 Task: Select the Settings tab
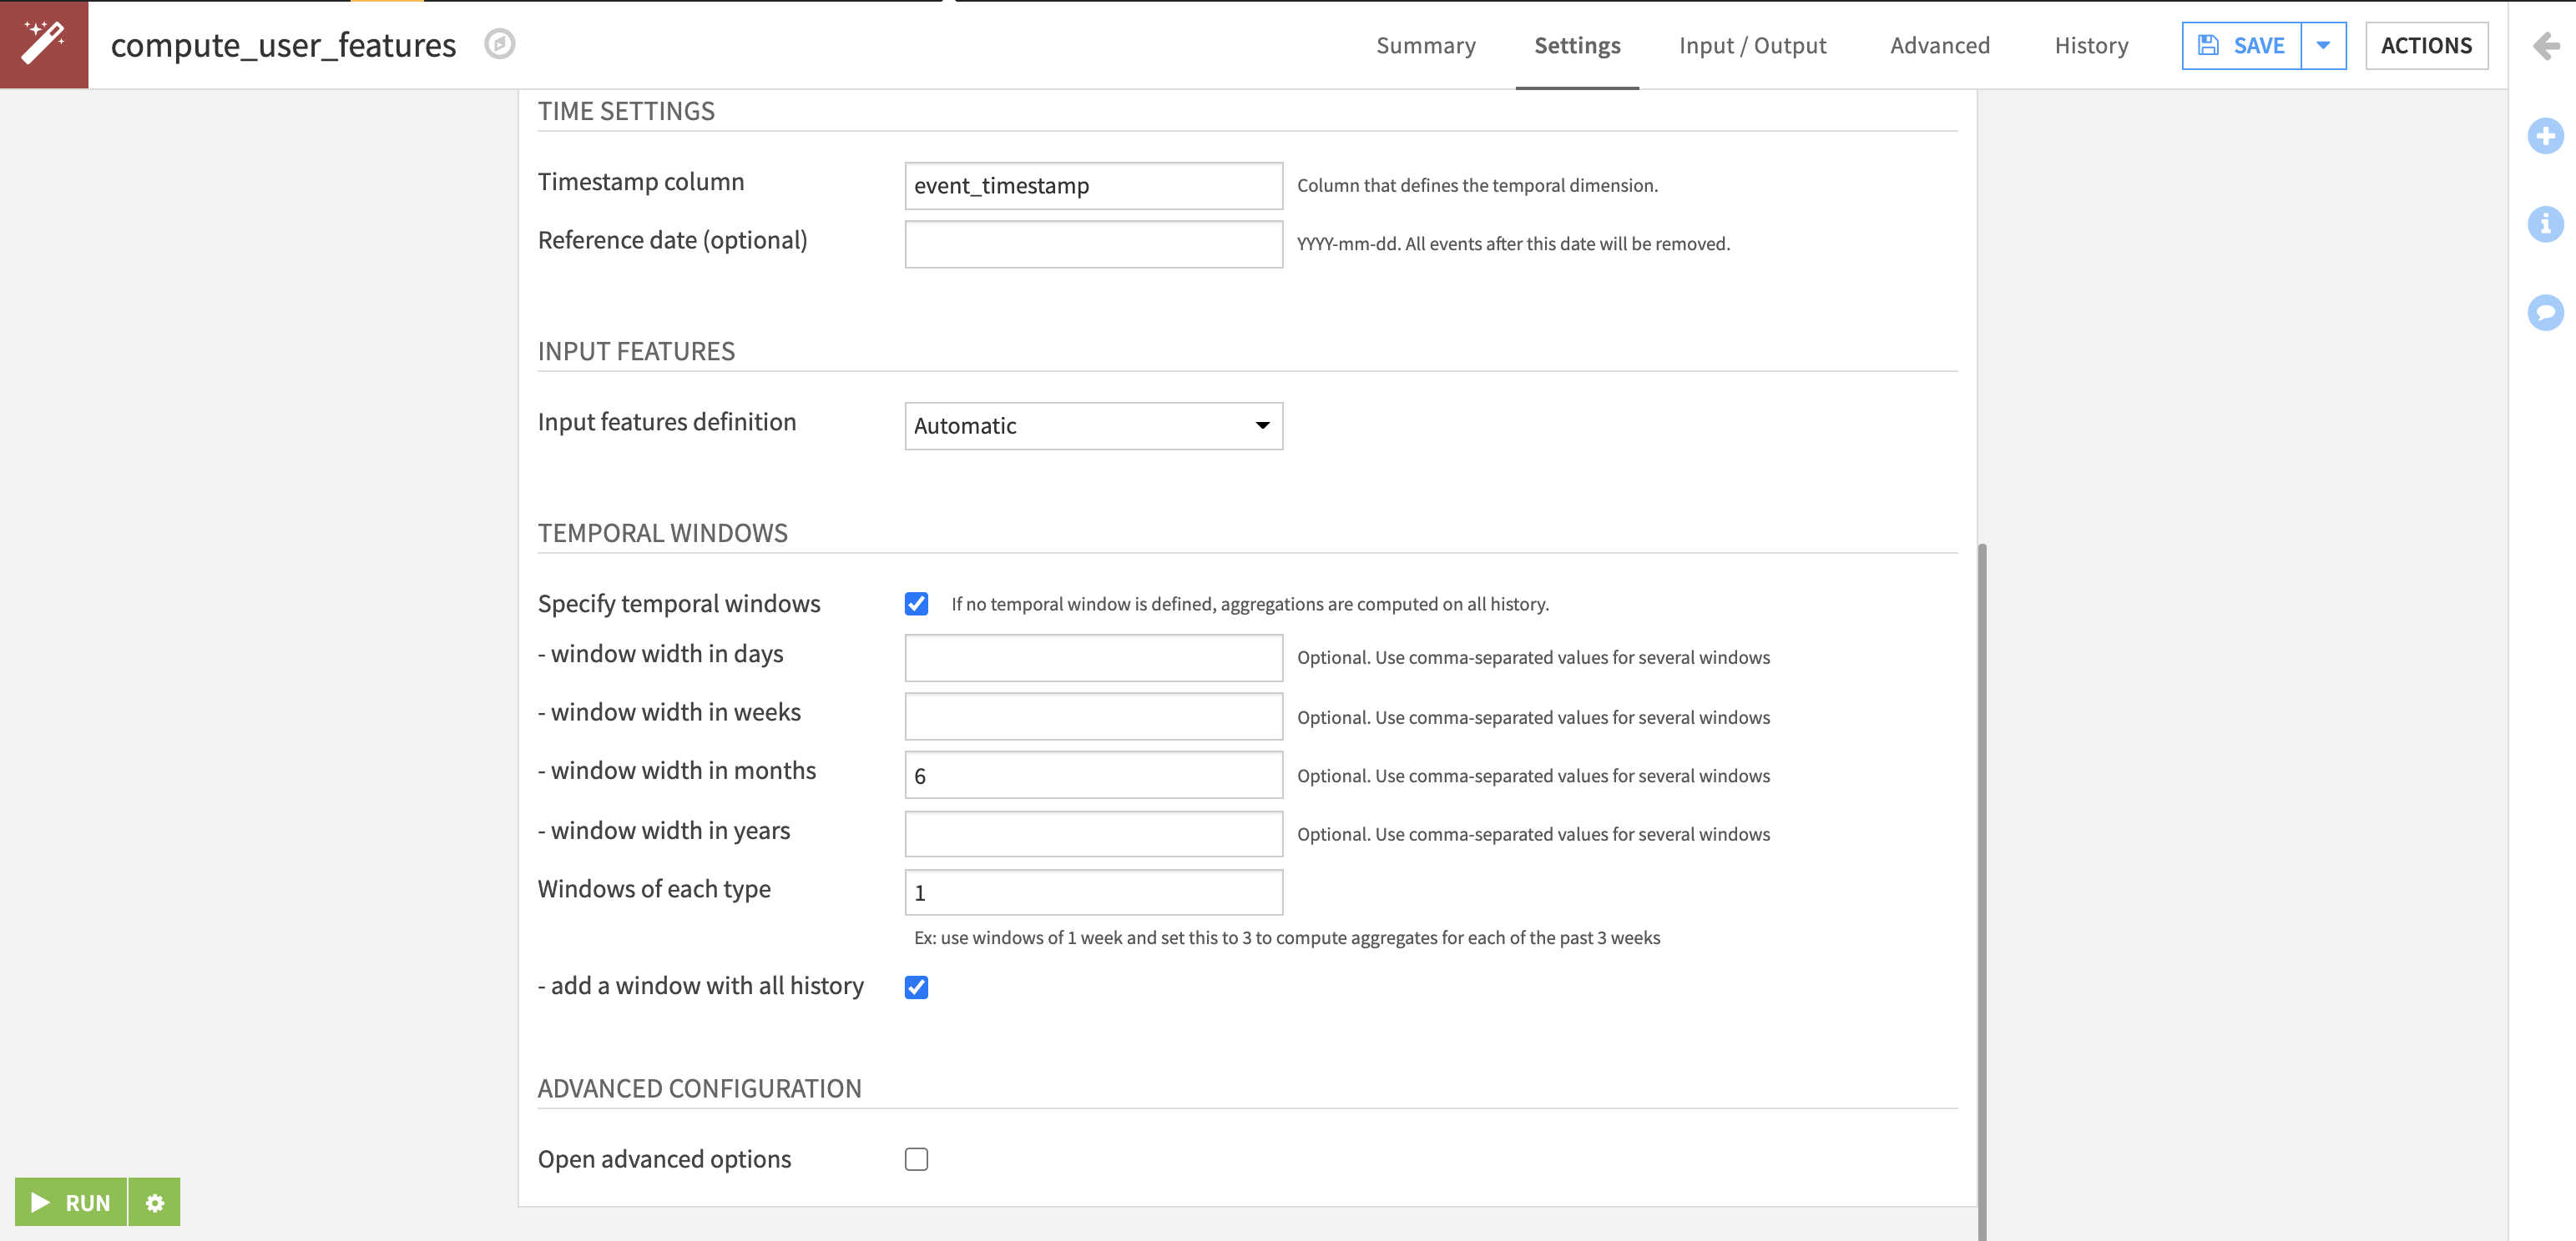coord(1577,46)
